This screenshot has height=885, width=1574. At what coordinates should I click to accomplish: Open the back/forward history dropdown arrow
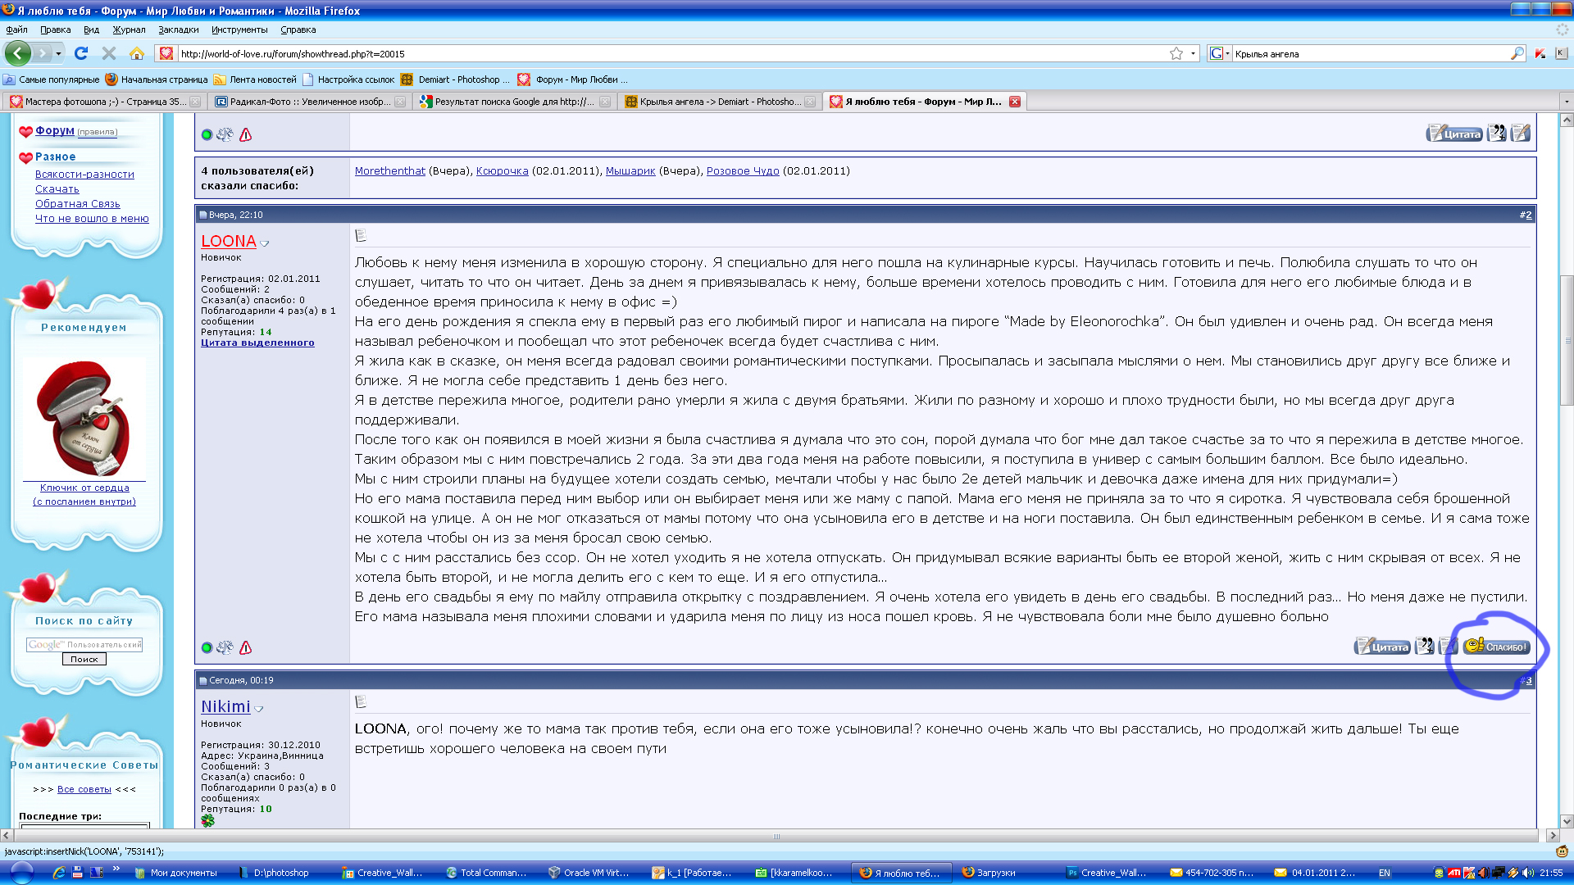coord(59,53)
